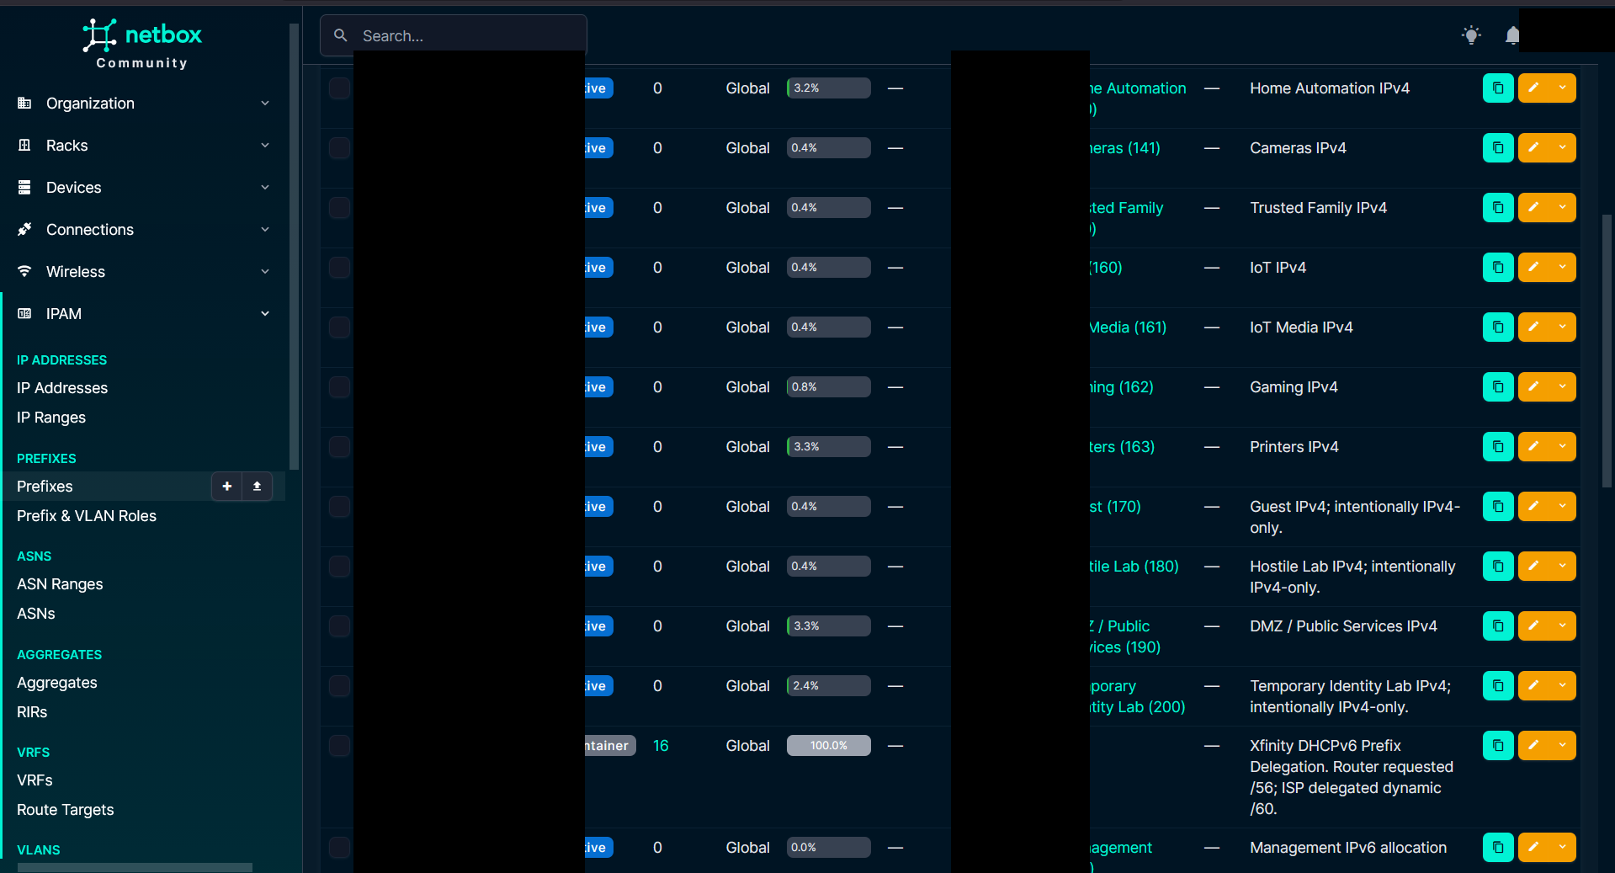This screenshot has width=1615, height=873.
Task: Clone the IoT Media IPv4 prefix
Action: click(1498, 327)
